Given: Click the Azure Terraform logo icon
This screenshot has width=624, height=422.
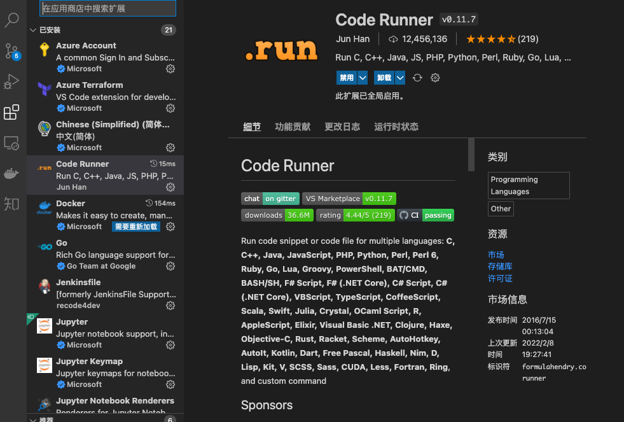Looking at the screenshot, I should 45,88.
